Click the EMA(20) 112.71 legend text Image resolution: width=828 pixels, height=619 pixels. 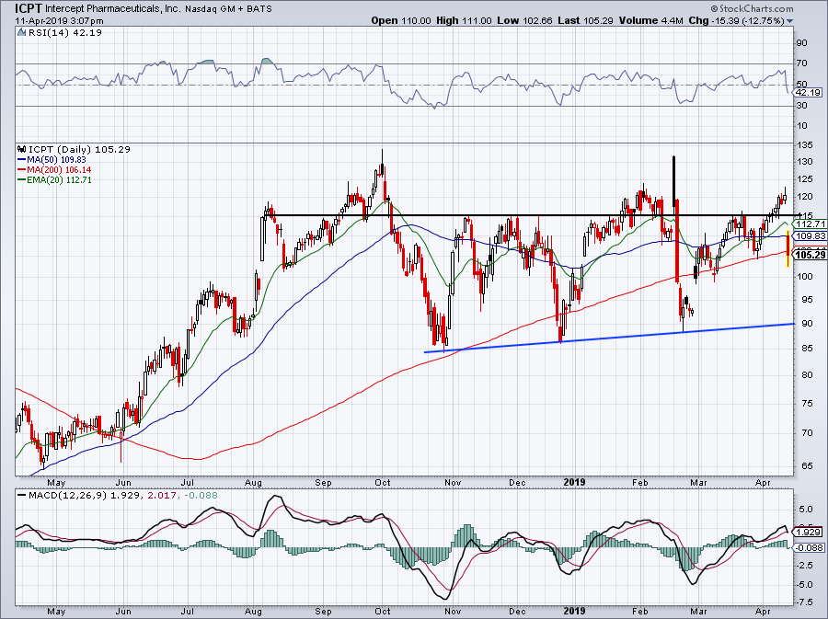click(x=59, y=179)
